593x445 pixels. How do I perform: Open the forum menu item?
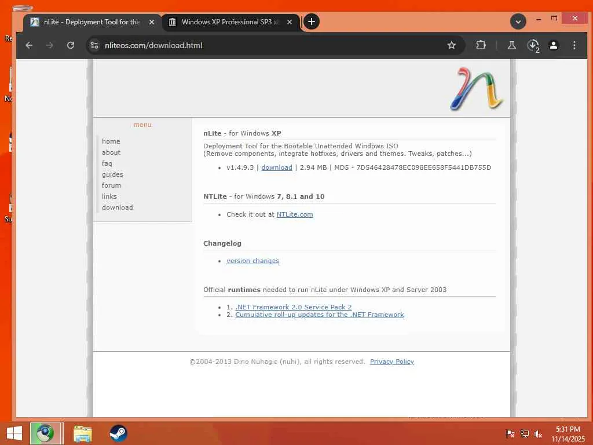pyautogui.click(x=111, y=185)
